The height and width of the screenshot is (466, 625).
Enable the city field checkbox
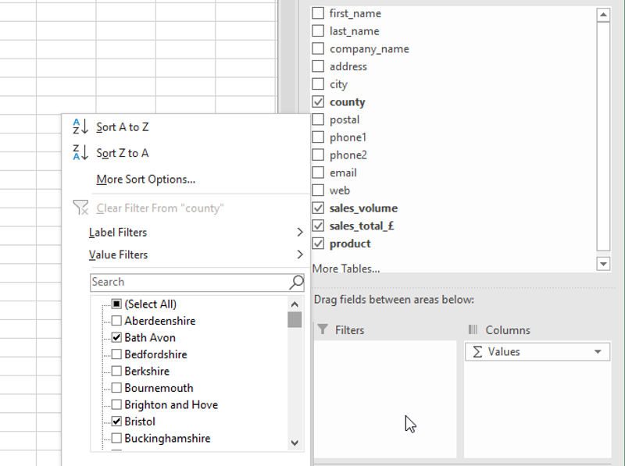coord(318,84)
